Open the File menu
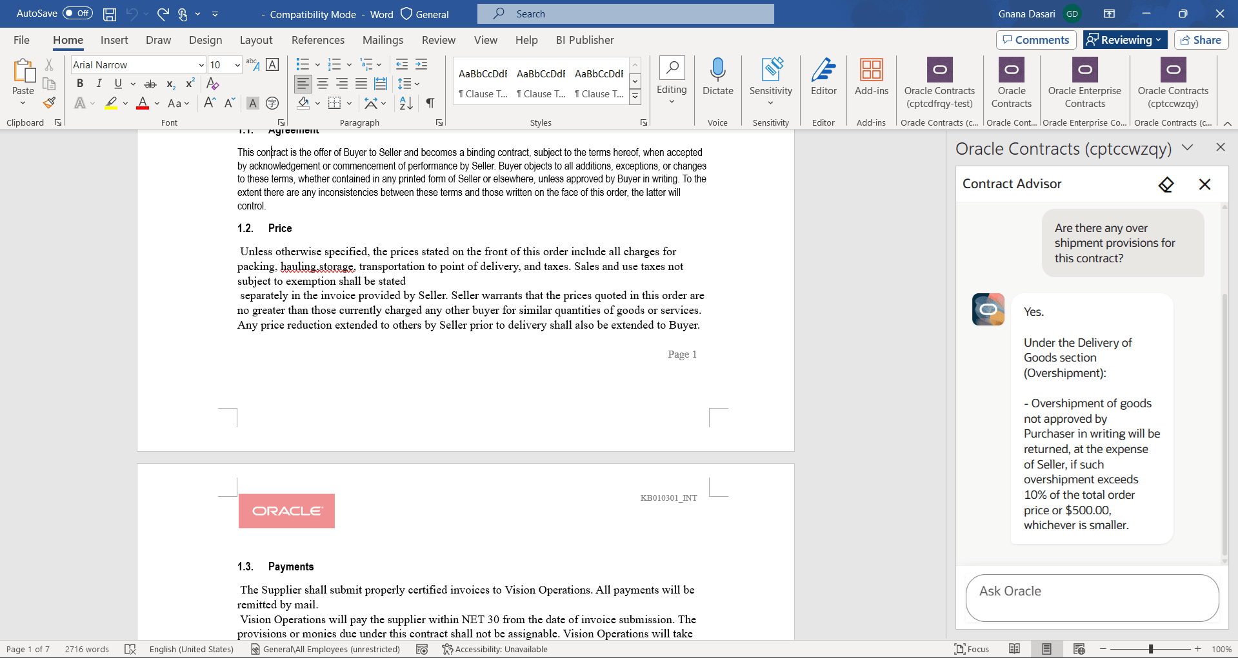The image size is (1238, 658). click(x=21, y=40)
